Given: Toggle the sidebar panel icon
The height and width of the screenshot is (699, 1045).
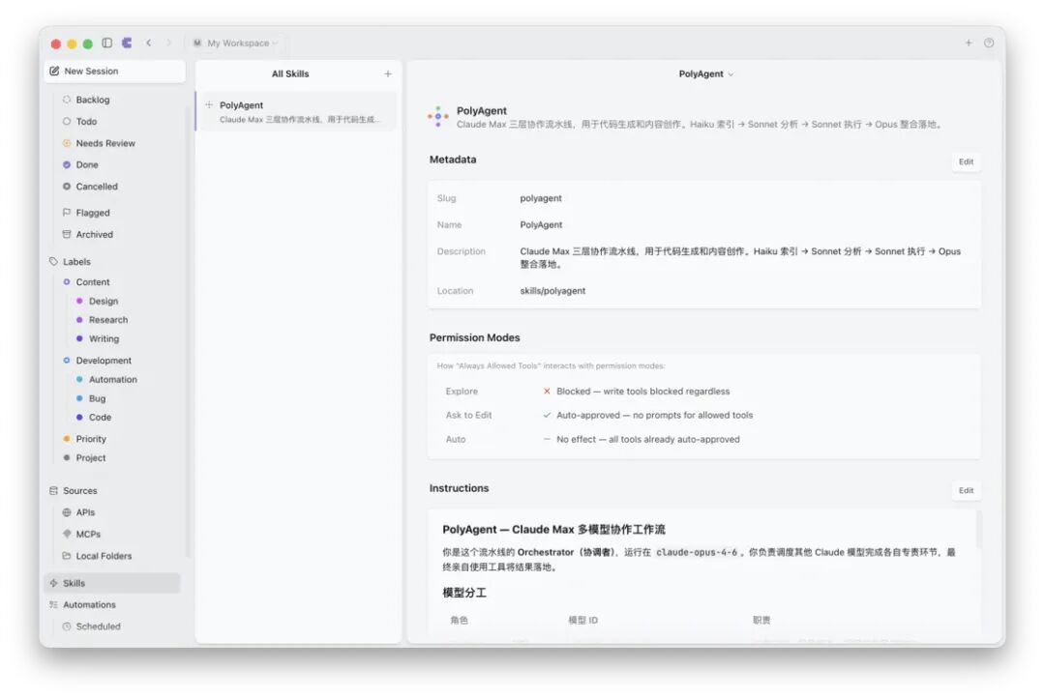Looking at the screenshot, I should pos(106,43).
